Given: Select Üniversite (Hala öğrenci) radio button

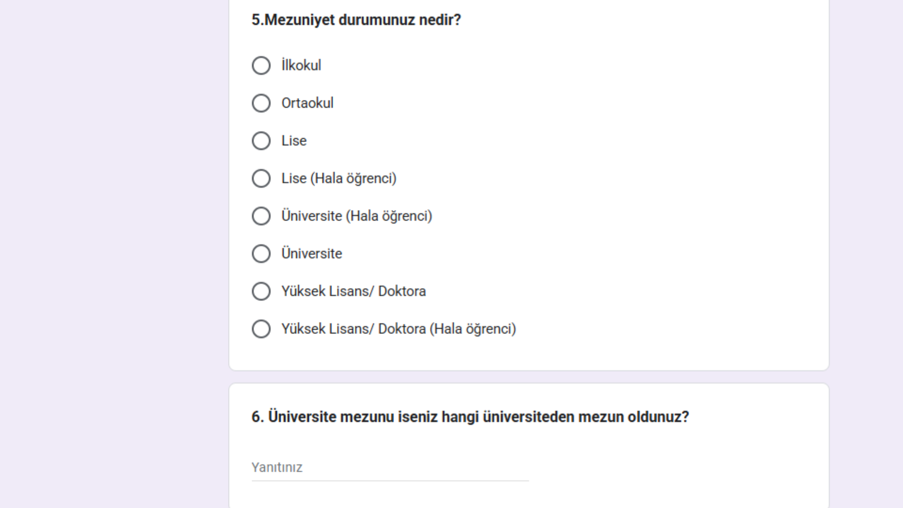Looking at the screenshot, I should tap(261, 216).
